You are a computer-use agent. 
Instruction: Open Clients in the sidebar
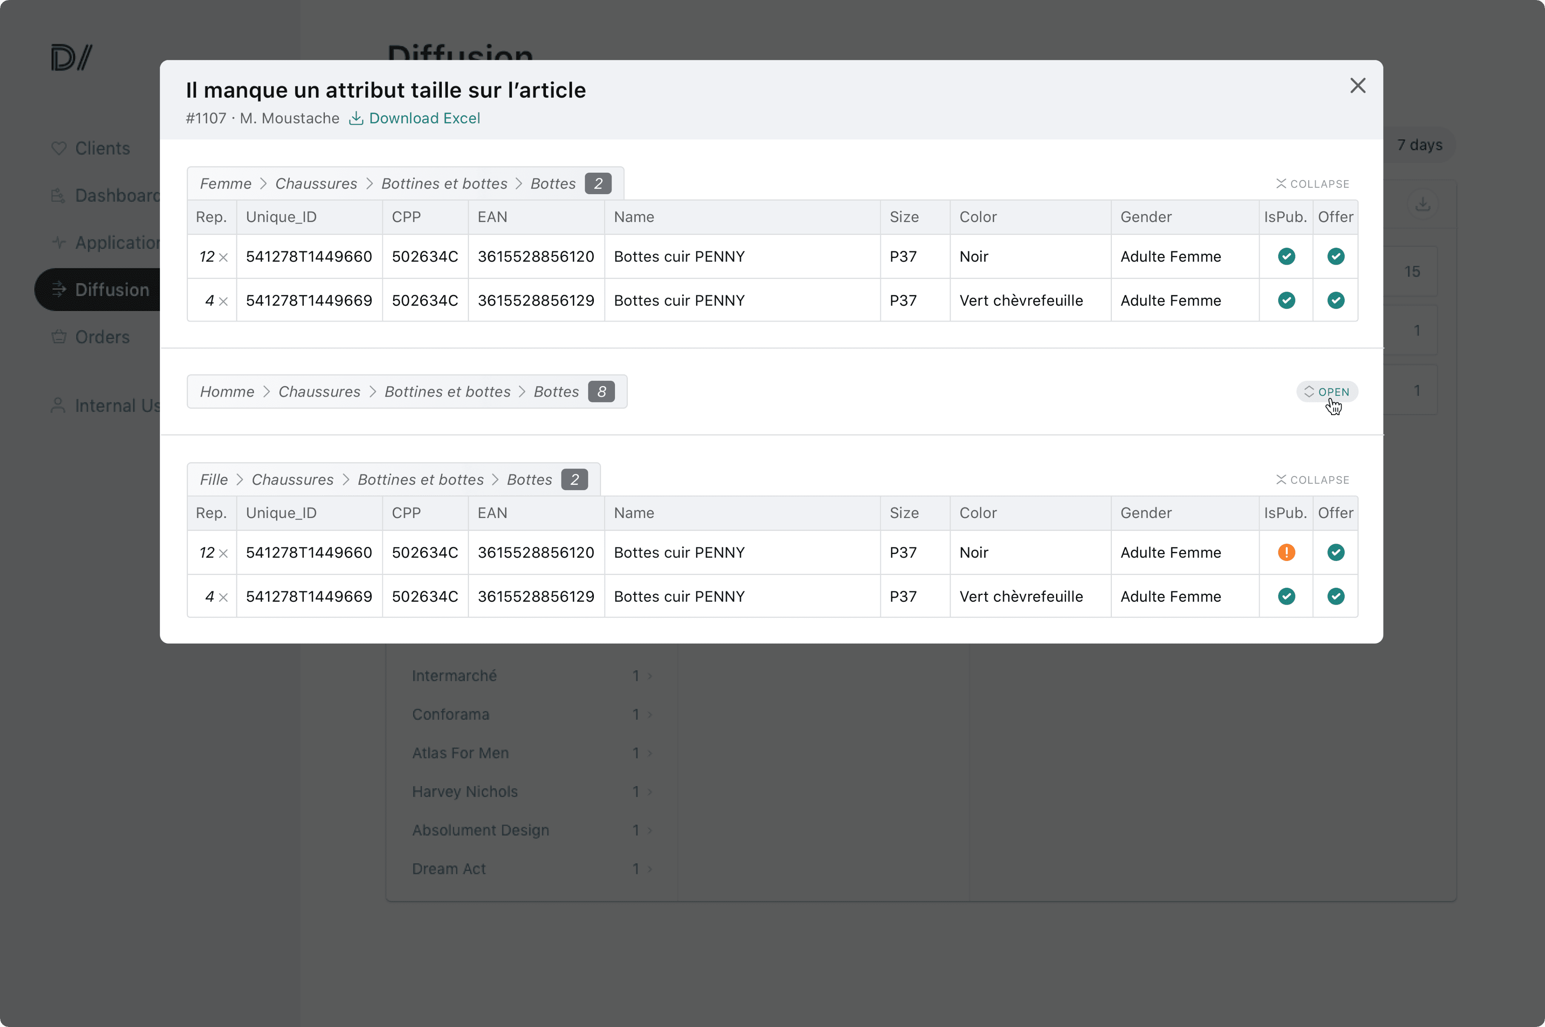pos(91,148)
